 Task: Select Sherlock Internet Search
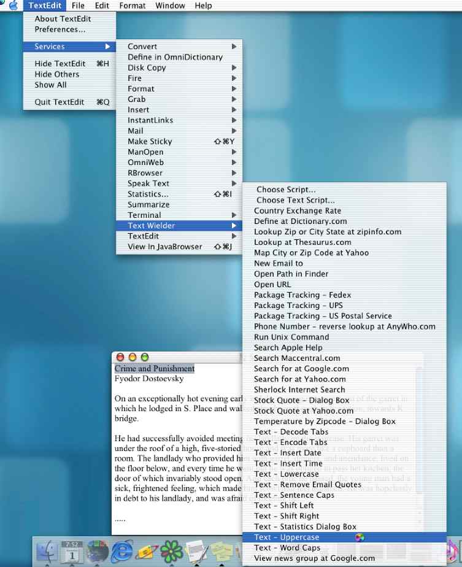click(x=345, y=390)
